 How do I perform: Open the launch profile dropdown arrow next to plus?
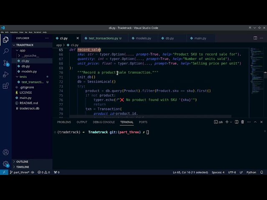click(x=231, y=122)
